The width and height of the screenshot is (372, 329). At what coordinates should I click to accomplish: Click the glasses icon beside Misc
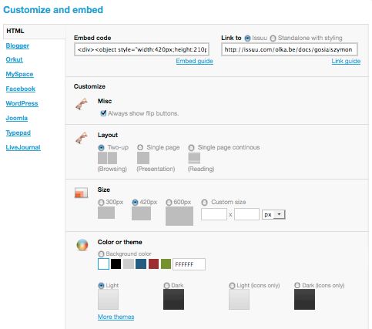(82, 104)
